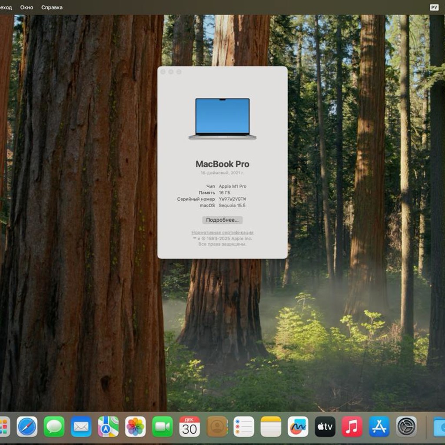Open Launchpad at Dock's left edge

point(5,427)
